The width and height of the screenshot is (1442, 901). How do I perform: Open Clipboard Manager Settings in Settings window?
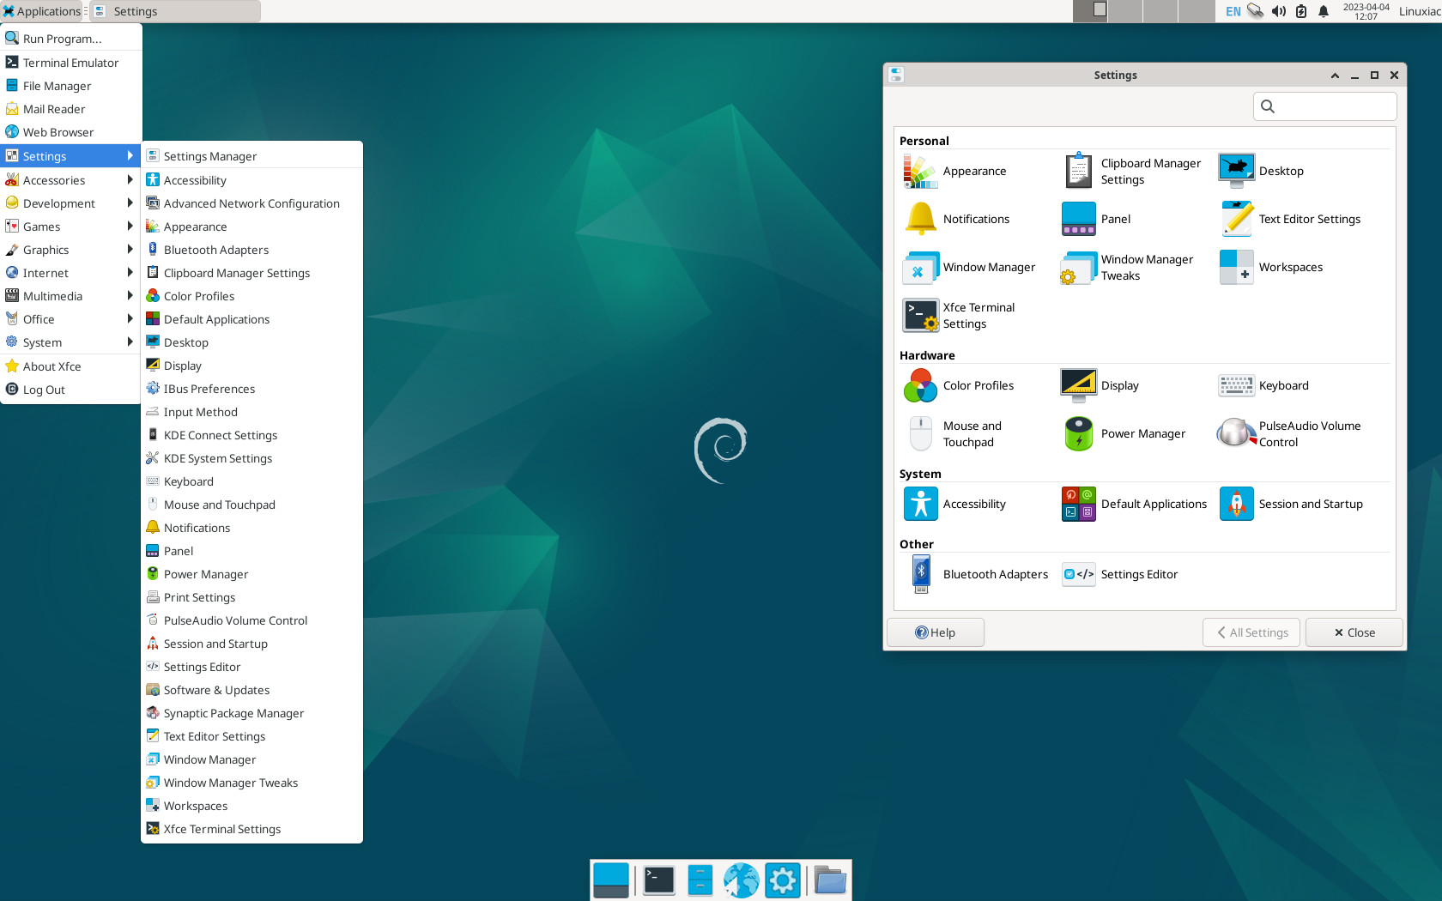coord(1131,172)
